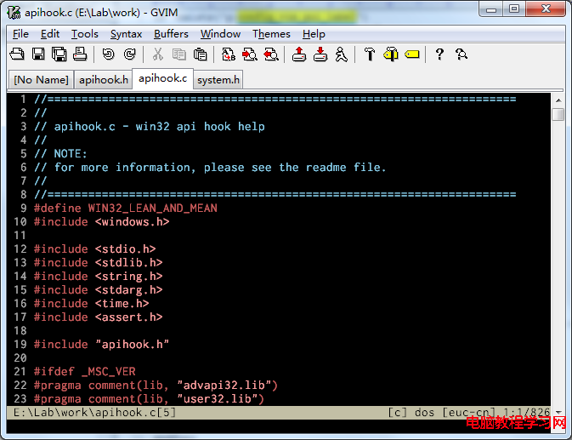Click the Redo toolbar icon

[129, 54]
